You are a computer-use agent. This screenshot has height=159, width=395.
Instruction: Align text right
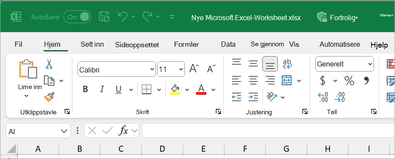coord(270,80)
